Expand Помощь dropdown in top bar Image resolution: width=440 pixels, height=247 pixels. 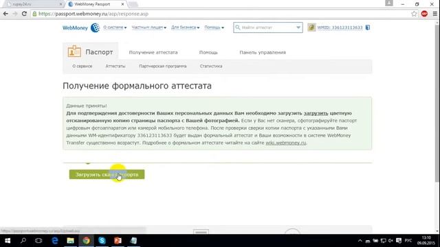[x=214, y=27]
